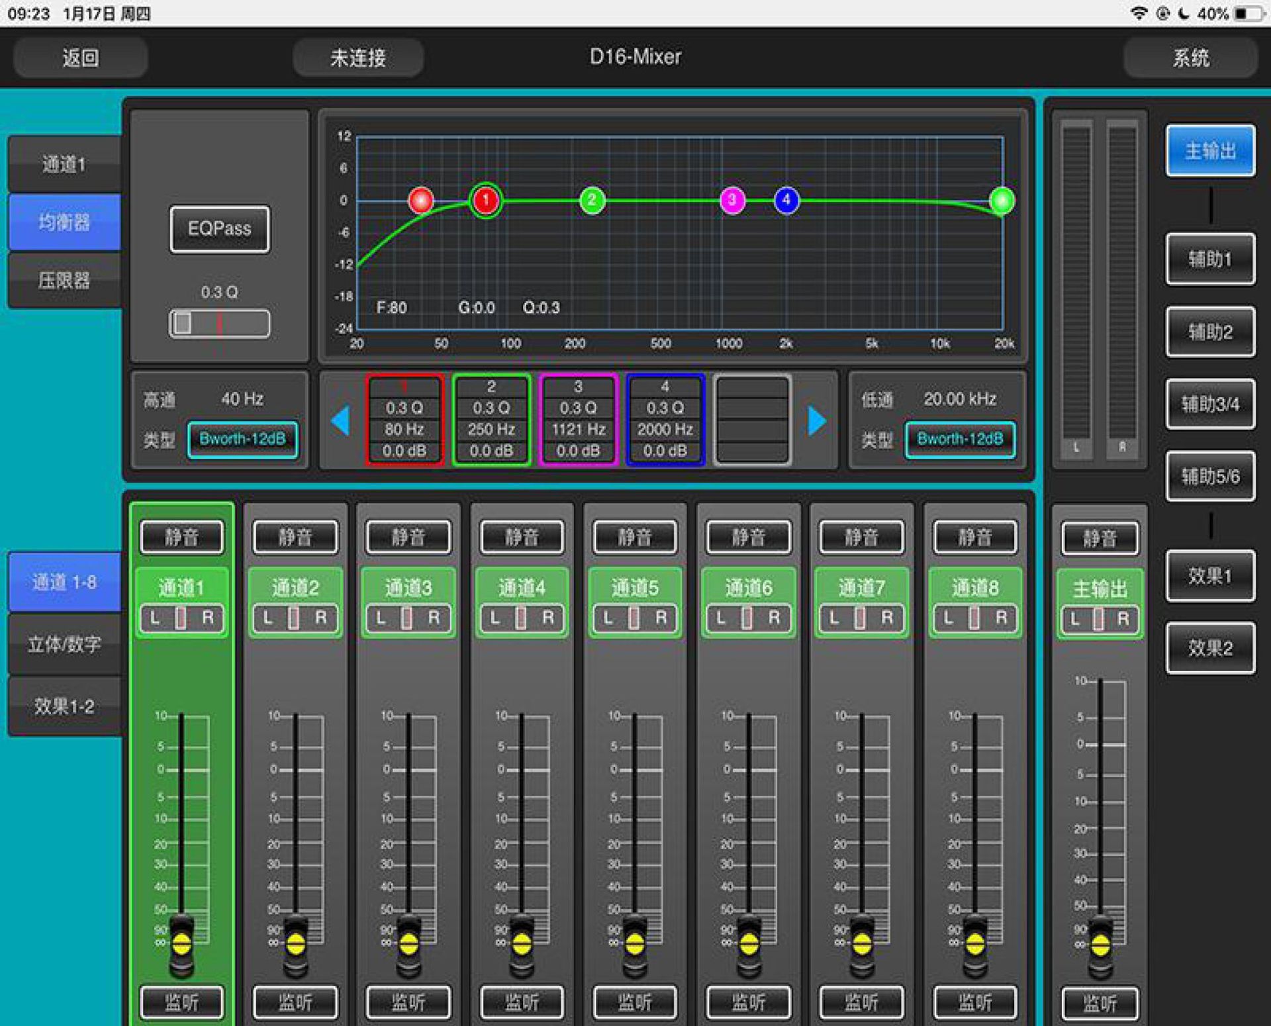Image resolution: width=1271 pixels, height=1026 pixels.
Task: Switch to 立体/数字 channel group tab
Action: [64, 643]
